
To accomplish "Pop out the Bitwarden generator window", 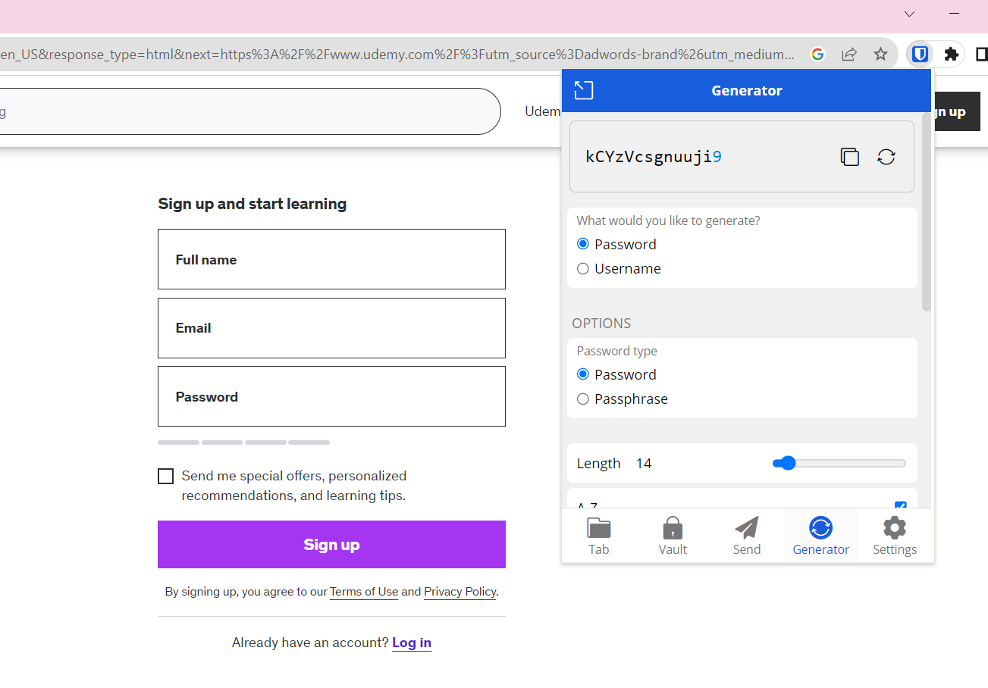I will pyautogui.click(x=584, y=89).
